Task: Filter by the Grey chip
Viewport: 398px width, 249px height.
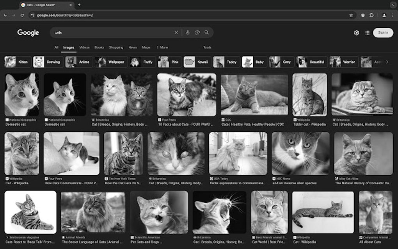Action: pyautogui.click(x=281, y=62)
